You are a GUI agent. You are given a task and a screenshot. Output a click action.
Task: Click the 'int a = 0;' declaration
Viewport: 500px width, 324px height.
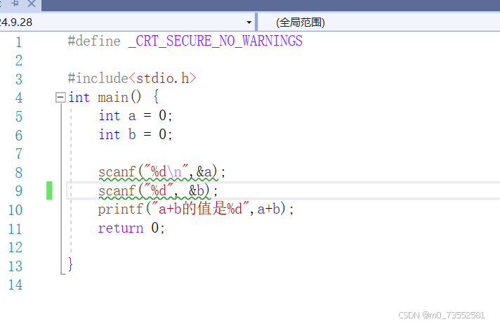click(136, 116)
